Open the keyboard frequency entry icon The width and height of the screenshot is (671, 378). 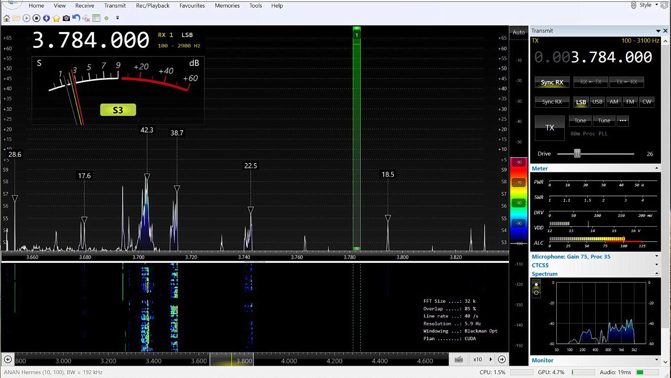click(459, 359)
